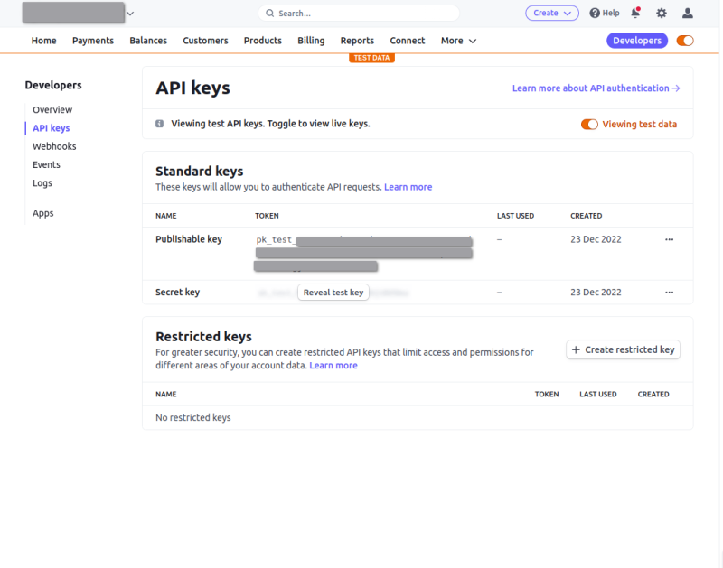Expand the More navigation menu
The image size is (723, 568).
coord(458,41)
